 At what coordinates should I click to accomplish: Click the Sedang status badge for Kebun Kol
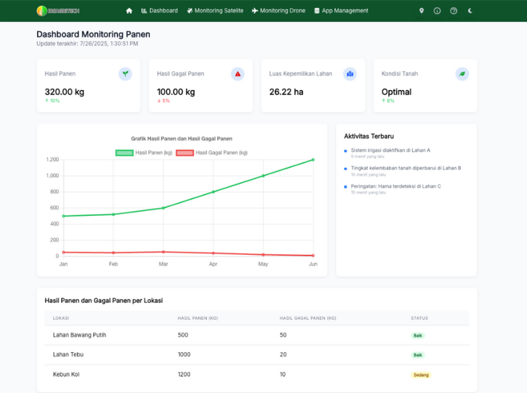421,375
